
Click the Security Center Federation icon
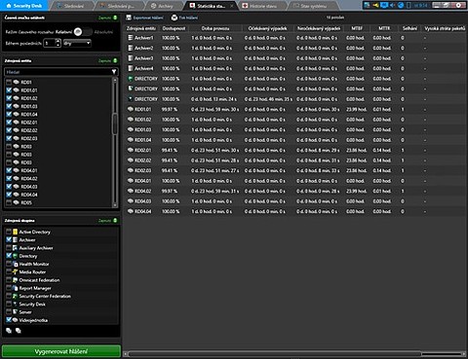(x=15, y=296)
